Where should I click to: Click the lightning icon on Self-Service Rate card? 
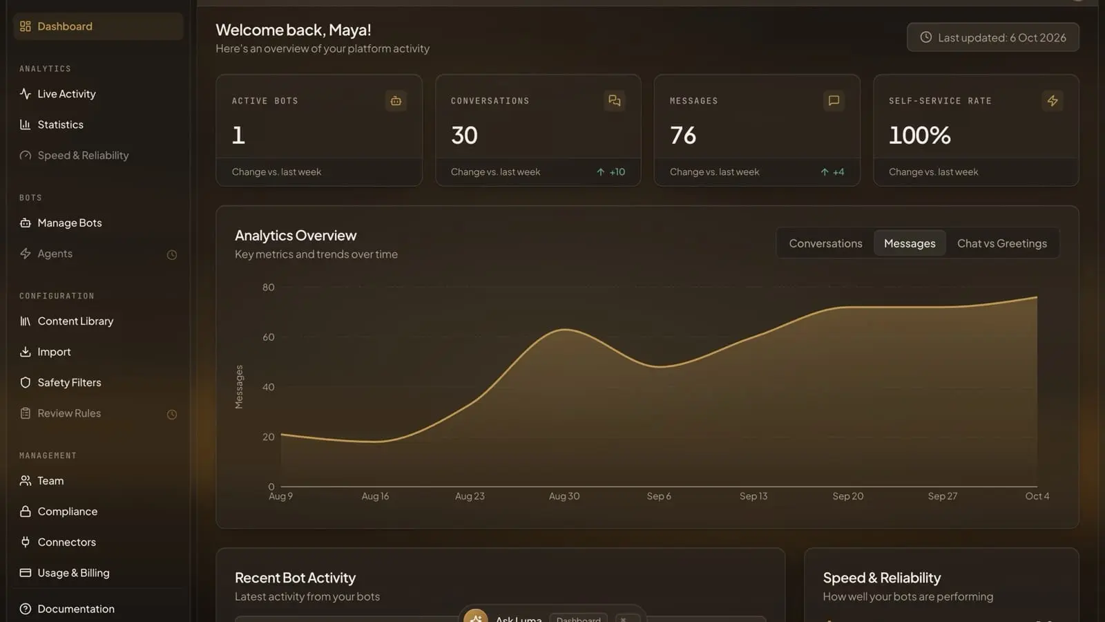[1053, 101]
